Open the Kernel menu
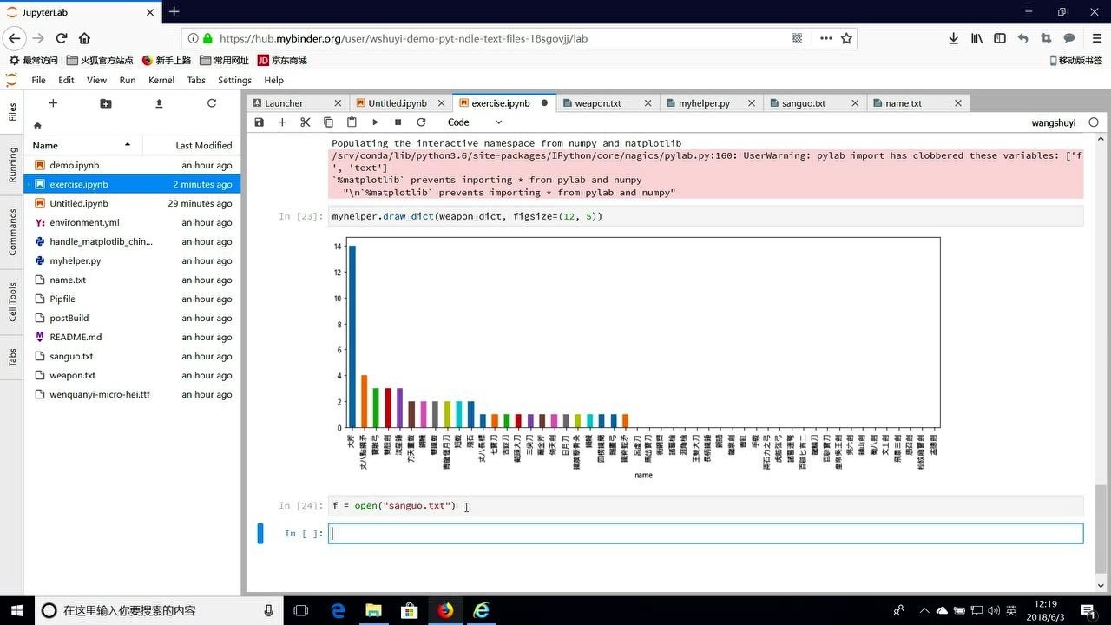 tap(161, 79)
